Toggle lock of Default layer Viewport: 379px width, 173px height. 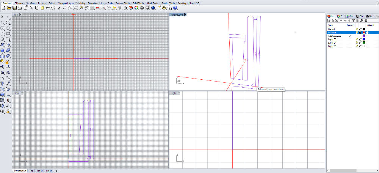pyautogui.click(x=360, y=29)
